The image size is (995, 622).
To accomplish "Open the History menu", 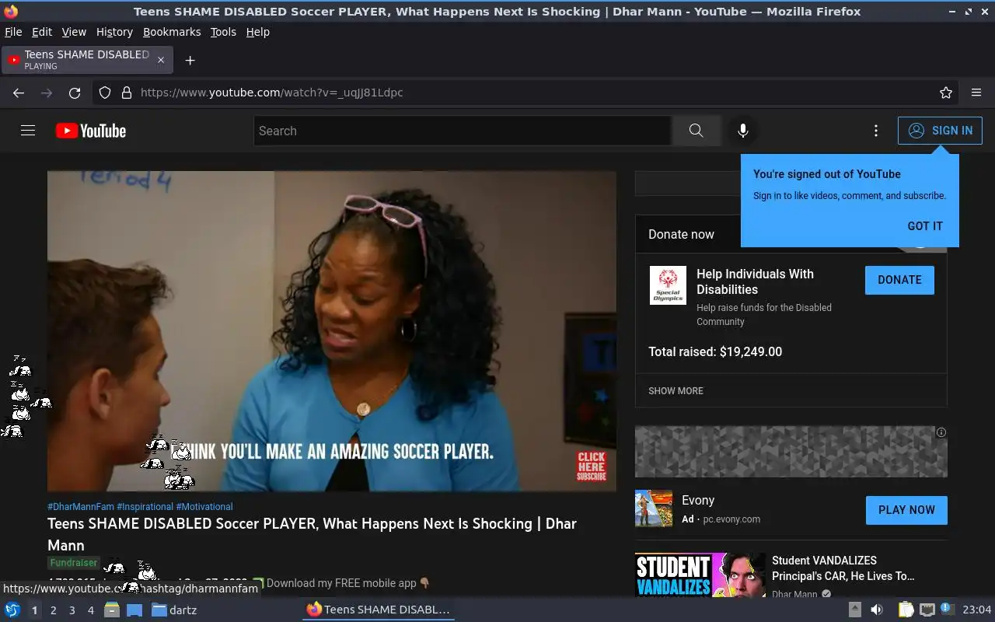I will [x=114, y=32].
